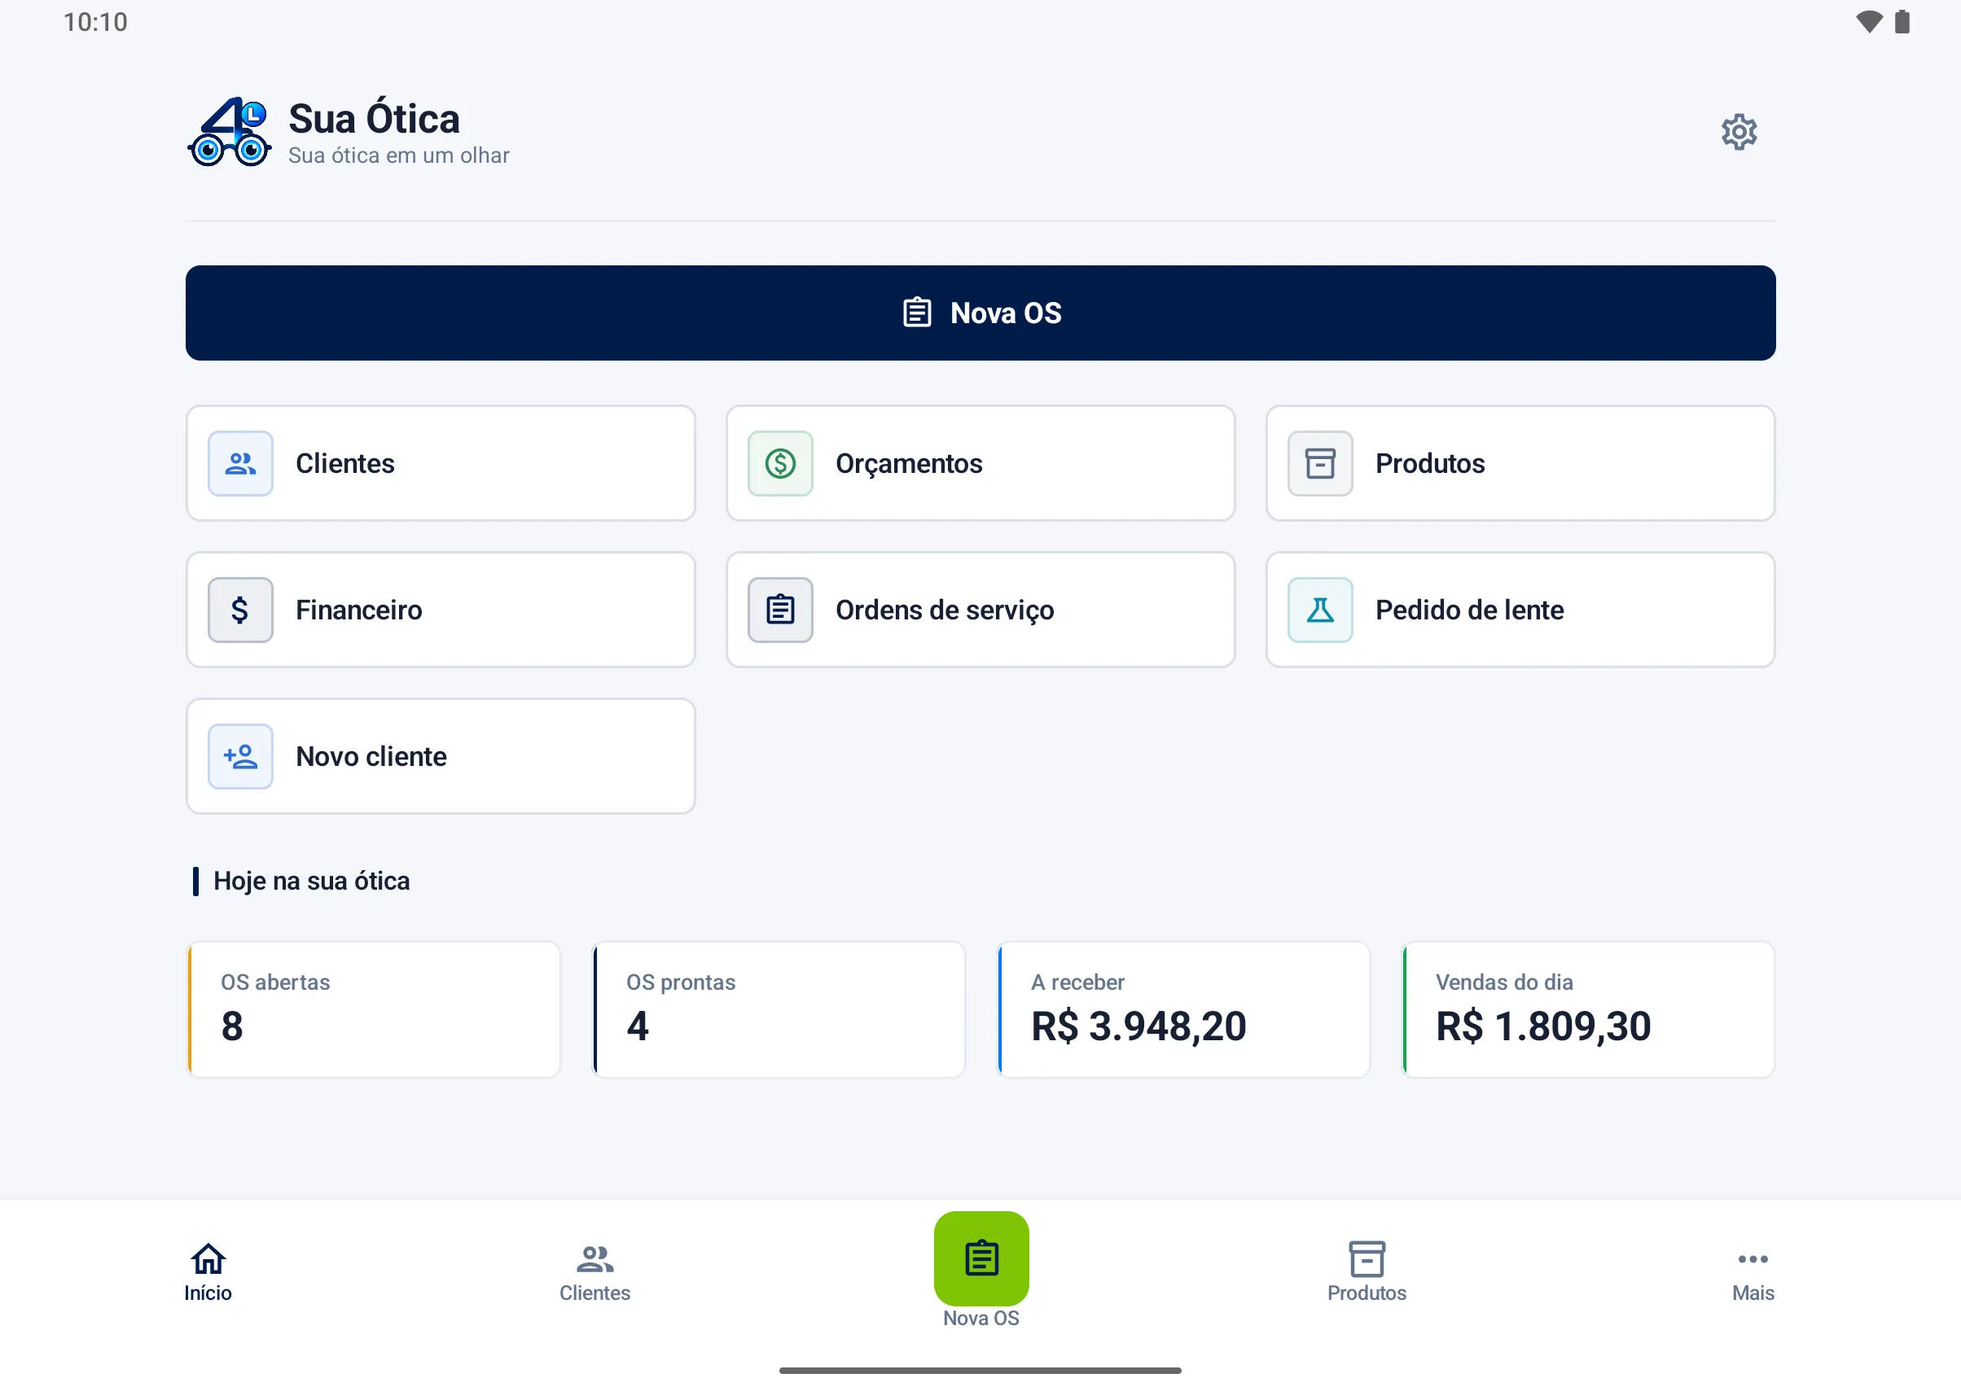This screenshot has height=1400, width=1961.
Task: Go to the Início tab in bottom bar
Action: [x=208, y=1272]
